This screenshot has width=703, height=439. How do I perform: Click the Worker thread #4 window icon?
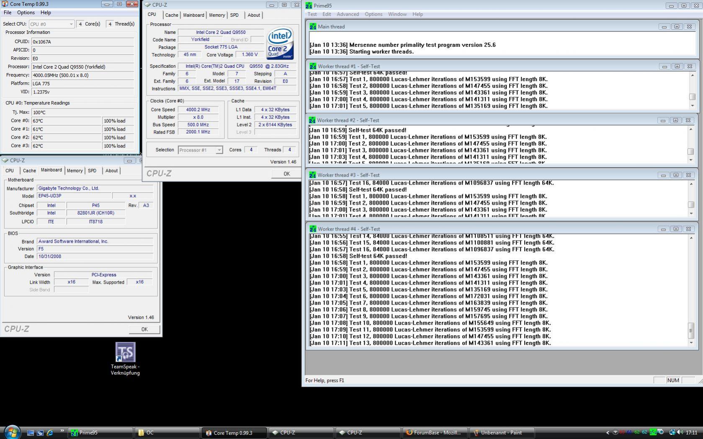tap(312, 229)
